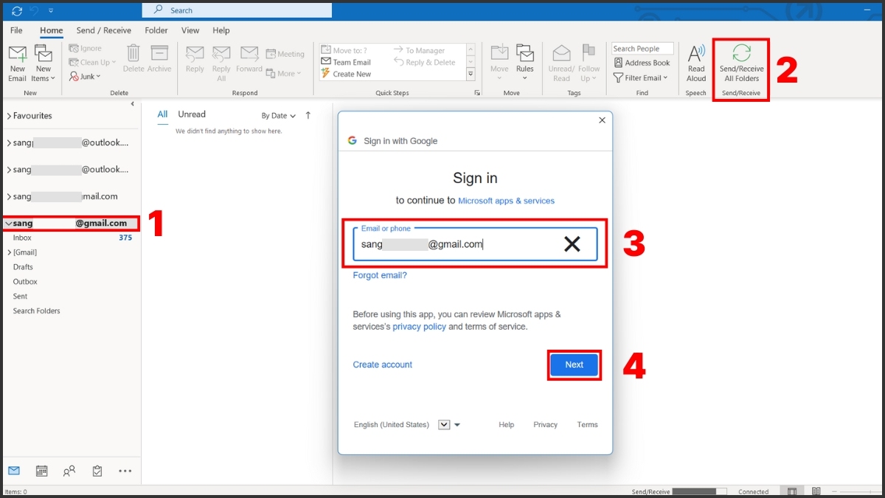
Task: Open the File menu
Action: click(16, 30)
